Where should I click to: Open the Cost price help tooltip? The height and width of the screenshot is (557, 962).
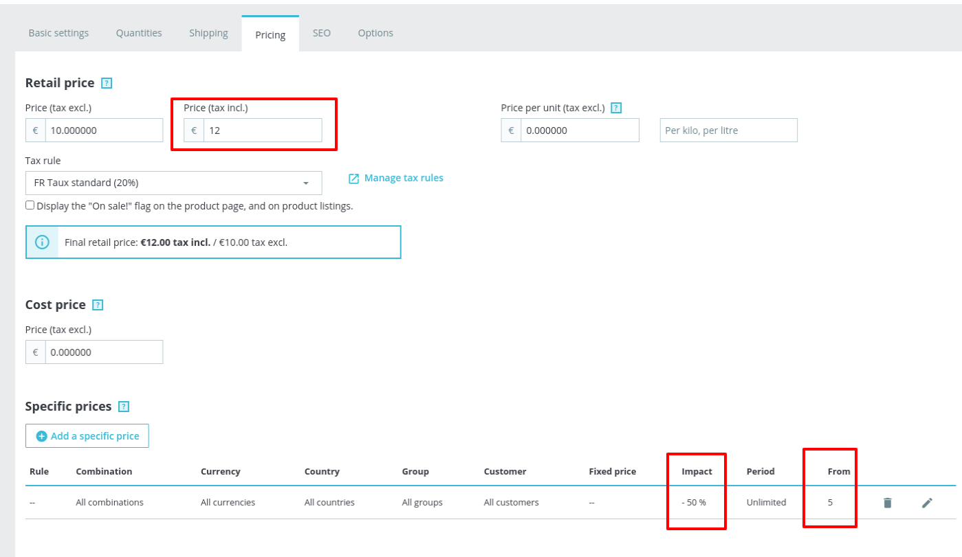point(98,304)
